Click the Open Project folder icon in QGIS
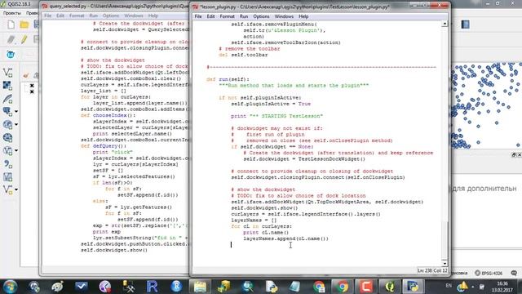 [x=24, y=24]
